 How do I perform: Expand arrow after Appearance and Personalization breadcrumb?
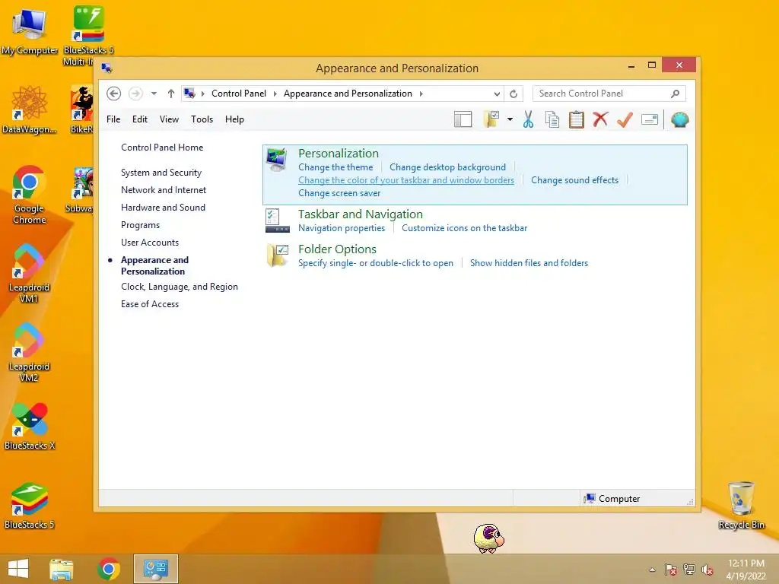coord(421,94)
